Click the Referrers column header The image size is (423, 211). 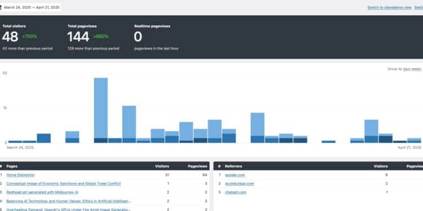233,167
